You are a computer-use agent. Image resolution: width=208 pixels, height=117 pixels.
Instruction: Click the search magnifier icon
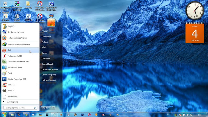click(x=35, y=108)
